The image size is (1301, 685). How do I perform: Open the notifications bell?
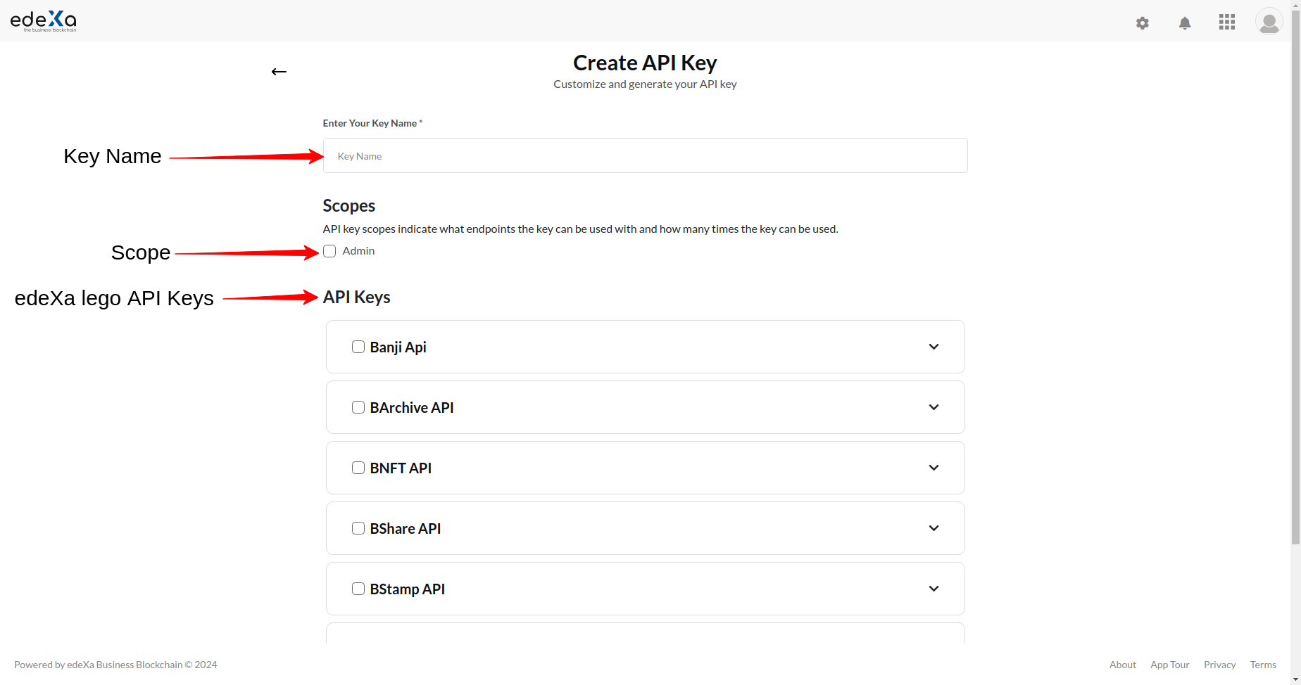click(x=1185, y=23)
